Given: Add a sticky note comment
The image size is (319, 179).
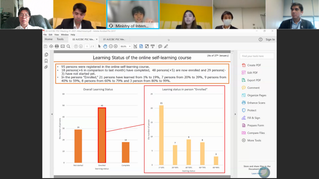Looking at the screenshot, I should pos(160,46).
